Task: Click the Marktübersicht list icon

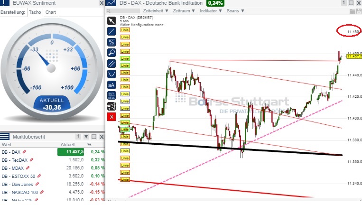Action: [x=5, y=137]
